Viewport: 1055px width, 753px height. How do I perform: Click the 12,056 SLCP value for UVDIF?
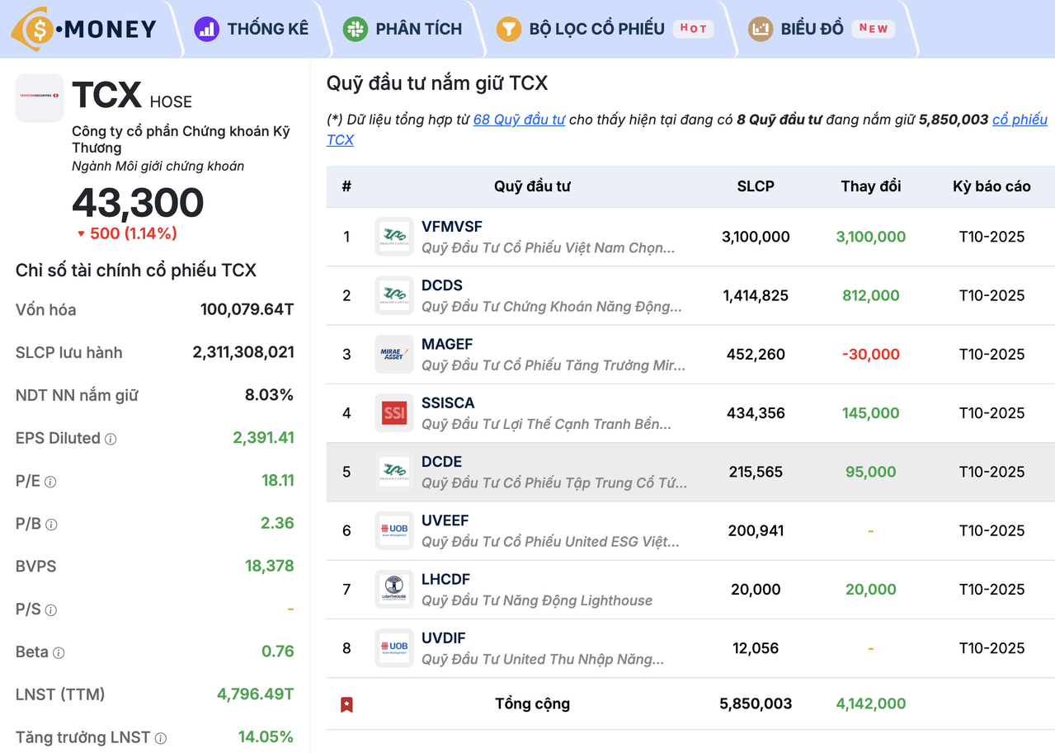[x=756, y=648]
